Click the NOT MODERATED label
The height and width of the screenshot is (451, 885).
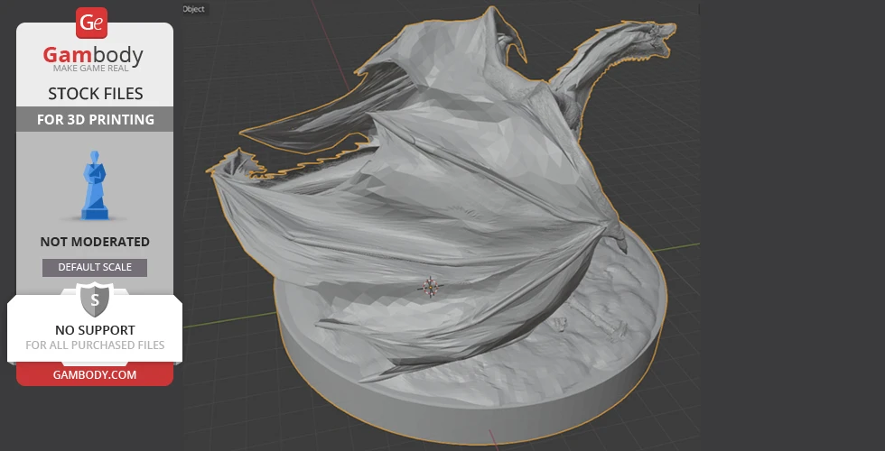click(x=95, y=242)
